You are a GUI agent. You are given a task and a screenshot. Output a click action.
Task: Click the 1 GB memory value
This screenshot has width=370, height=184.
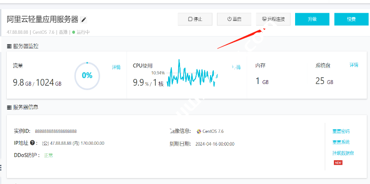pyautogui.click(x=262, y=81)
